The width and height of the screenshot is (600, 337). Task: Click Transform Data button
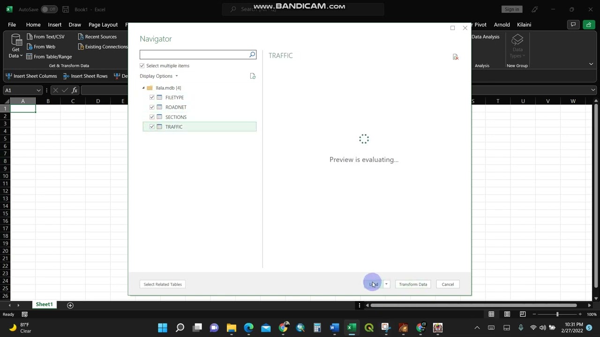[413, 284]
